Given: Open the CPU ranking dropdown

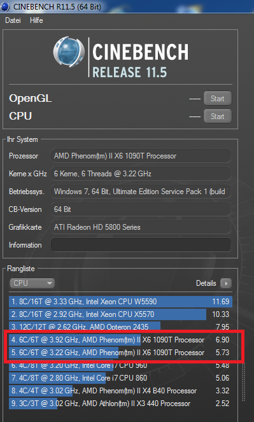Looking at the screenshot, I should [32, 283].
